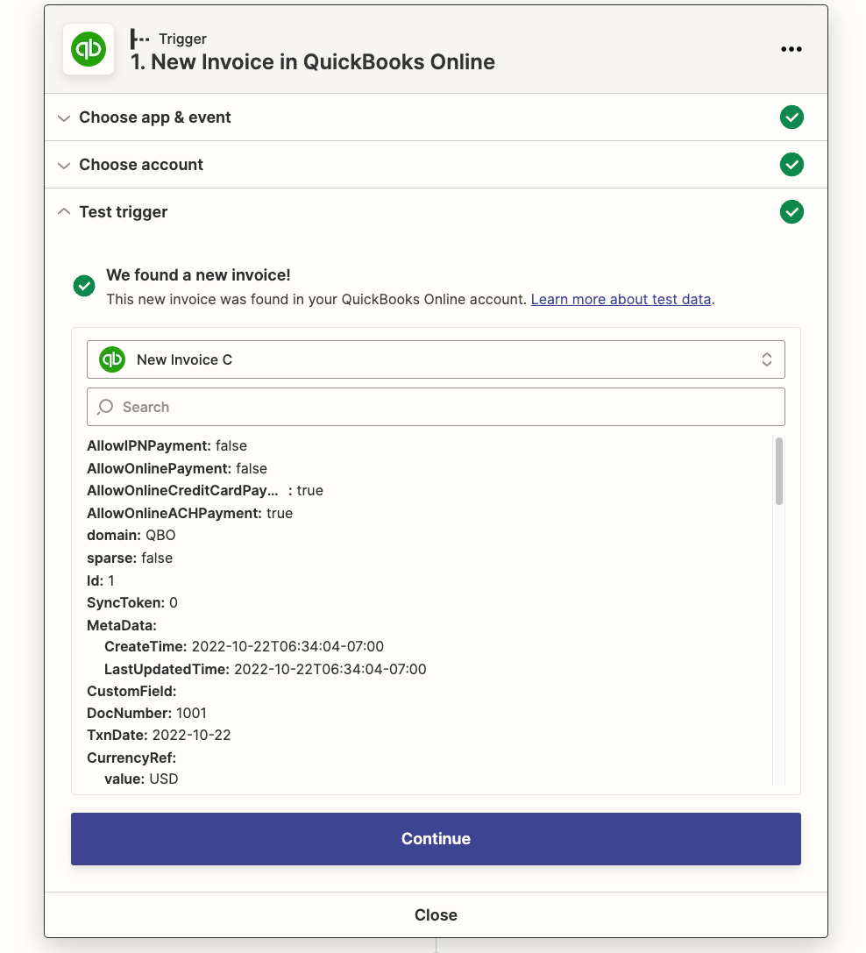
Task: Select the 'TxnDate: 2022-10-22' row
Action: coord(159,736)
